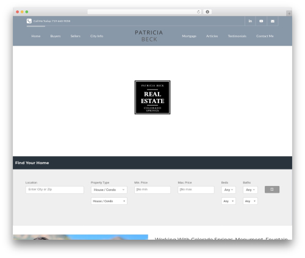This screenshot has width=305, height=258.
Task: Click the Patricia Beck site title
Action: coord(149,36)
